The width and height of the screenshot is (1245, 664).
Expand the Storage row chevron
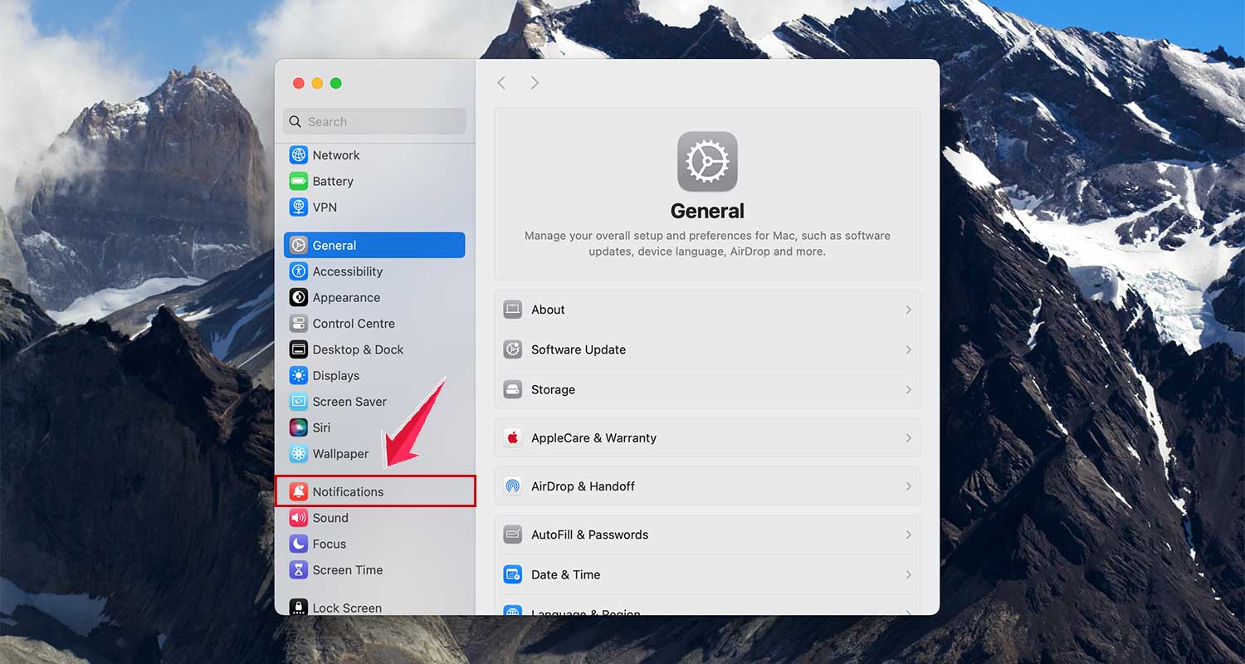pyautogui.click(x=908, y=389)
